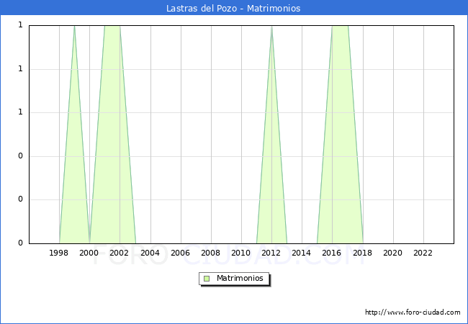The image size is (468, 324).
Task: Click the chart title Lastras del Pozo
Action: 234,8
